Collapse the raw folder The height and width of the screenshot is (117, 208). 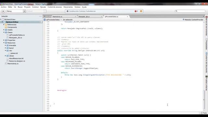point(6,51)
